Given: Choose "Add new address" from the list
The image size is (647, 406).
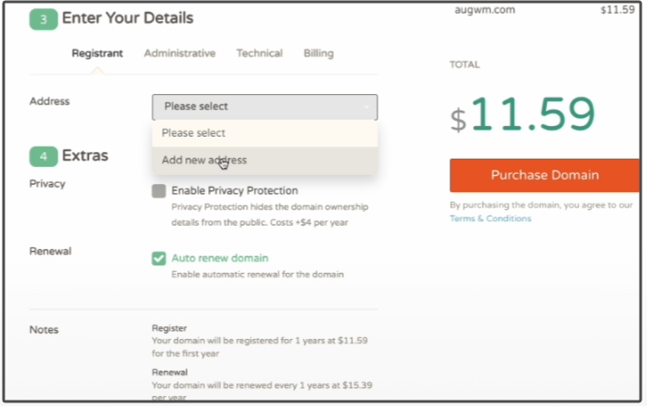Looking at the screenshot, I should tap(204, 160).
